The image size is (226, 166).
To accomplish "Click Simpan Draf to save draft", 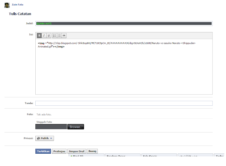I will [77, 151].
